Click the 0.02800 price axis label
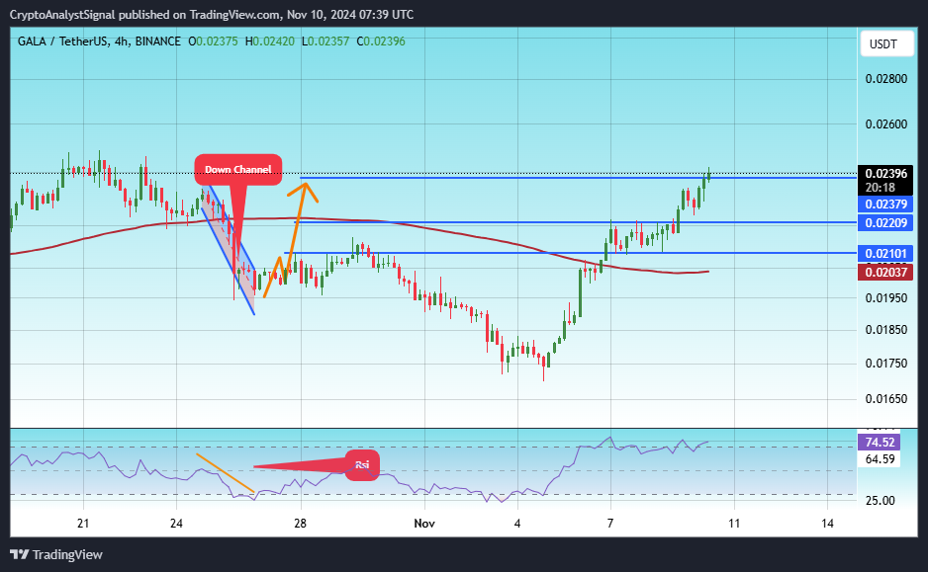Image resolution: width=928 pixels, height=572 pixels. 885,79
